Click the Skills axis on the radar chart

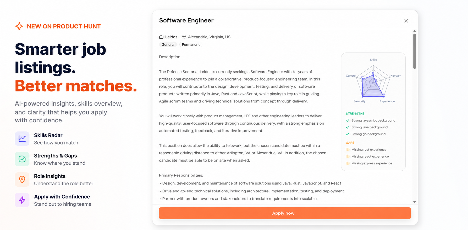373,59
